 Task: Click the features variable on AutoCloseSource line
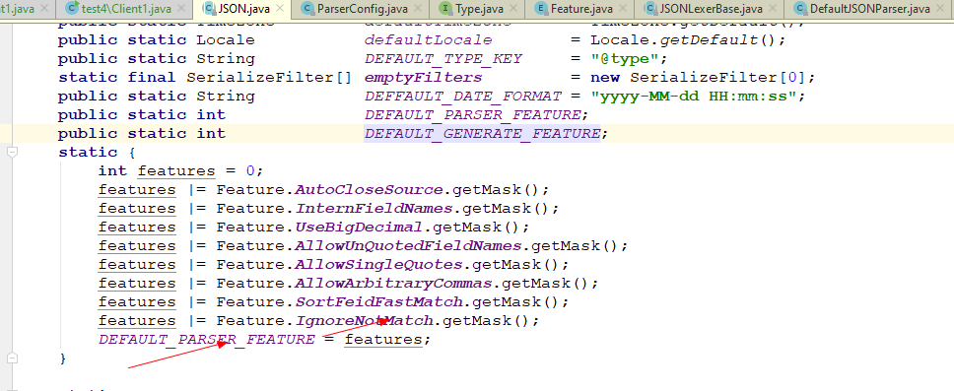pyautogui.click(x=137, y=189)
